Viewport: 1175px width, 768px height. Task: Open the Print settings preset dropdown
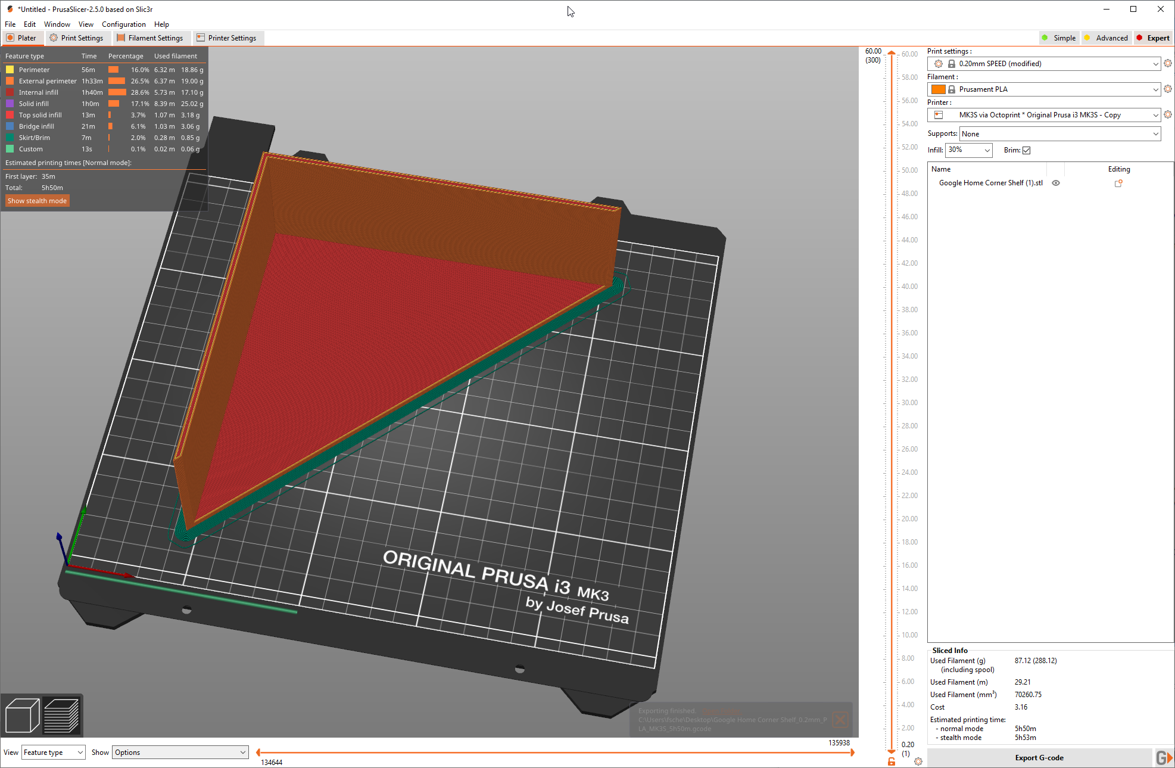click(1044, 64)
